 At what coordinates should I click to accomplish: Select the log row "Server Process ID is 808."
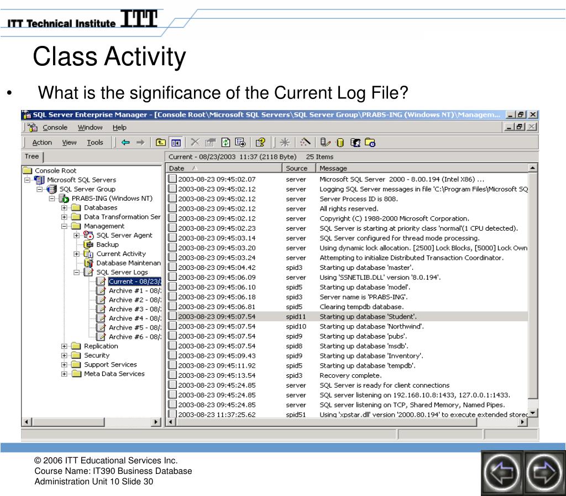coord(347,199)
